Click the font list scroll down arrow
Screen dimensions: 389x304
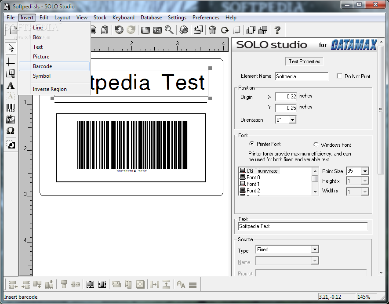coord(315,192)
